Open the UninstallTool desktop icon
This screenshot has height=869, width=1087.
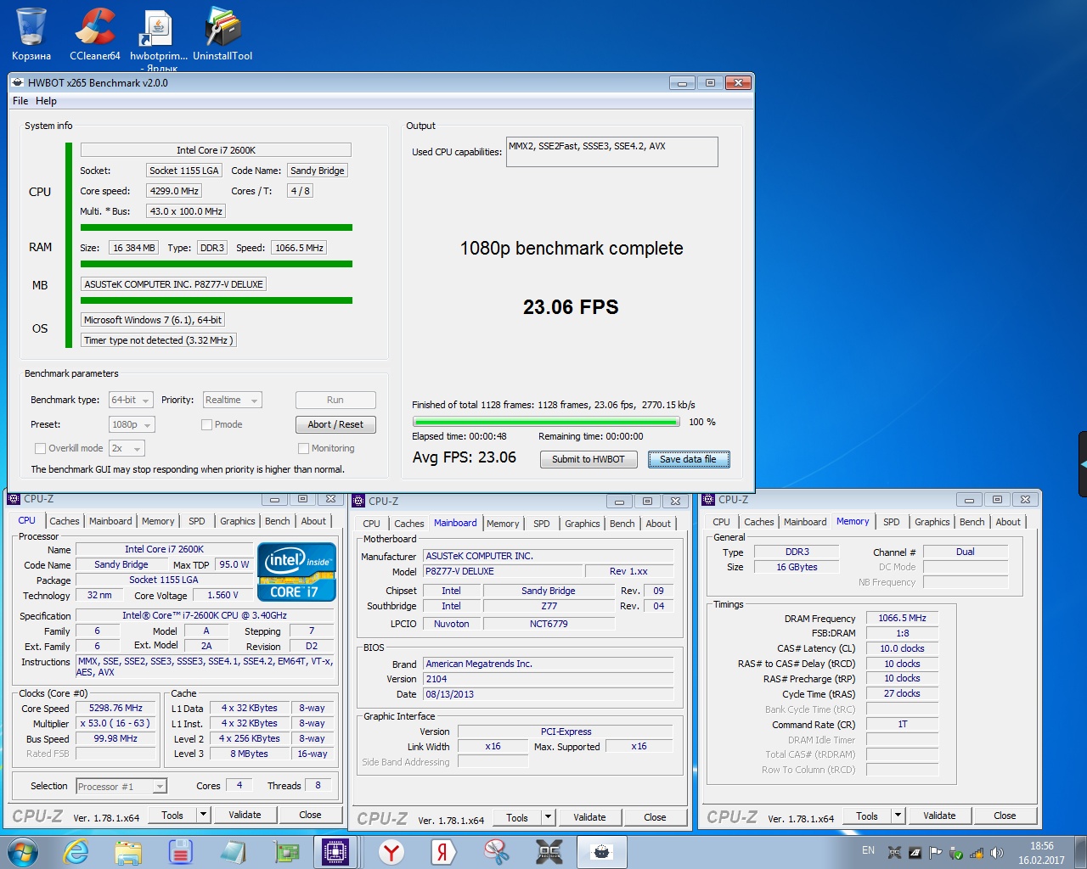coord(222,34)
